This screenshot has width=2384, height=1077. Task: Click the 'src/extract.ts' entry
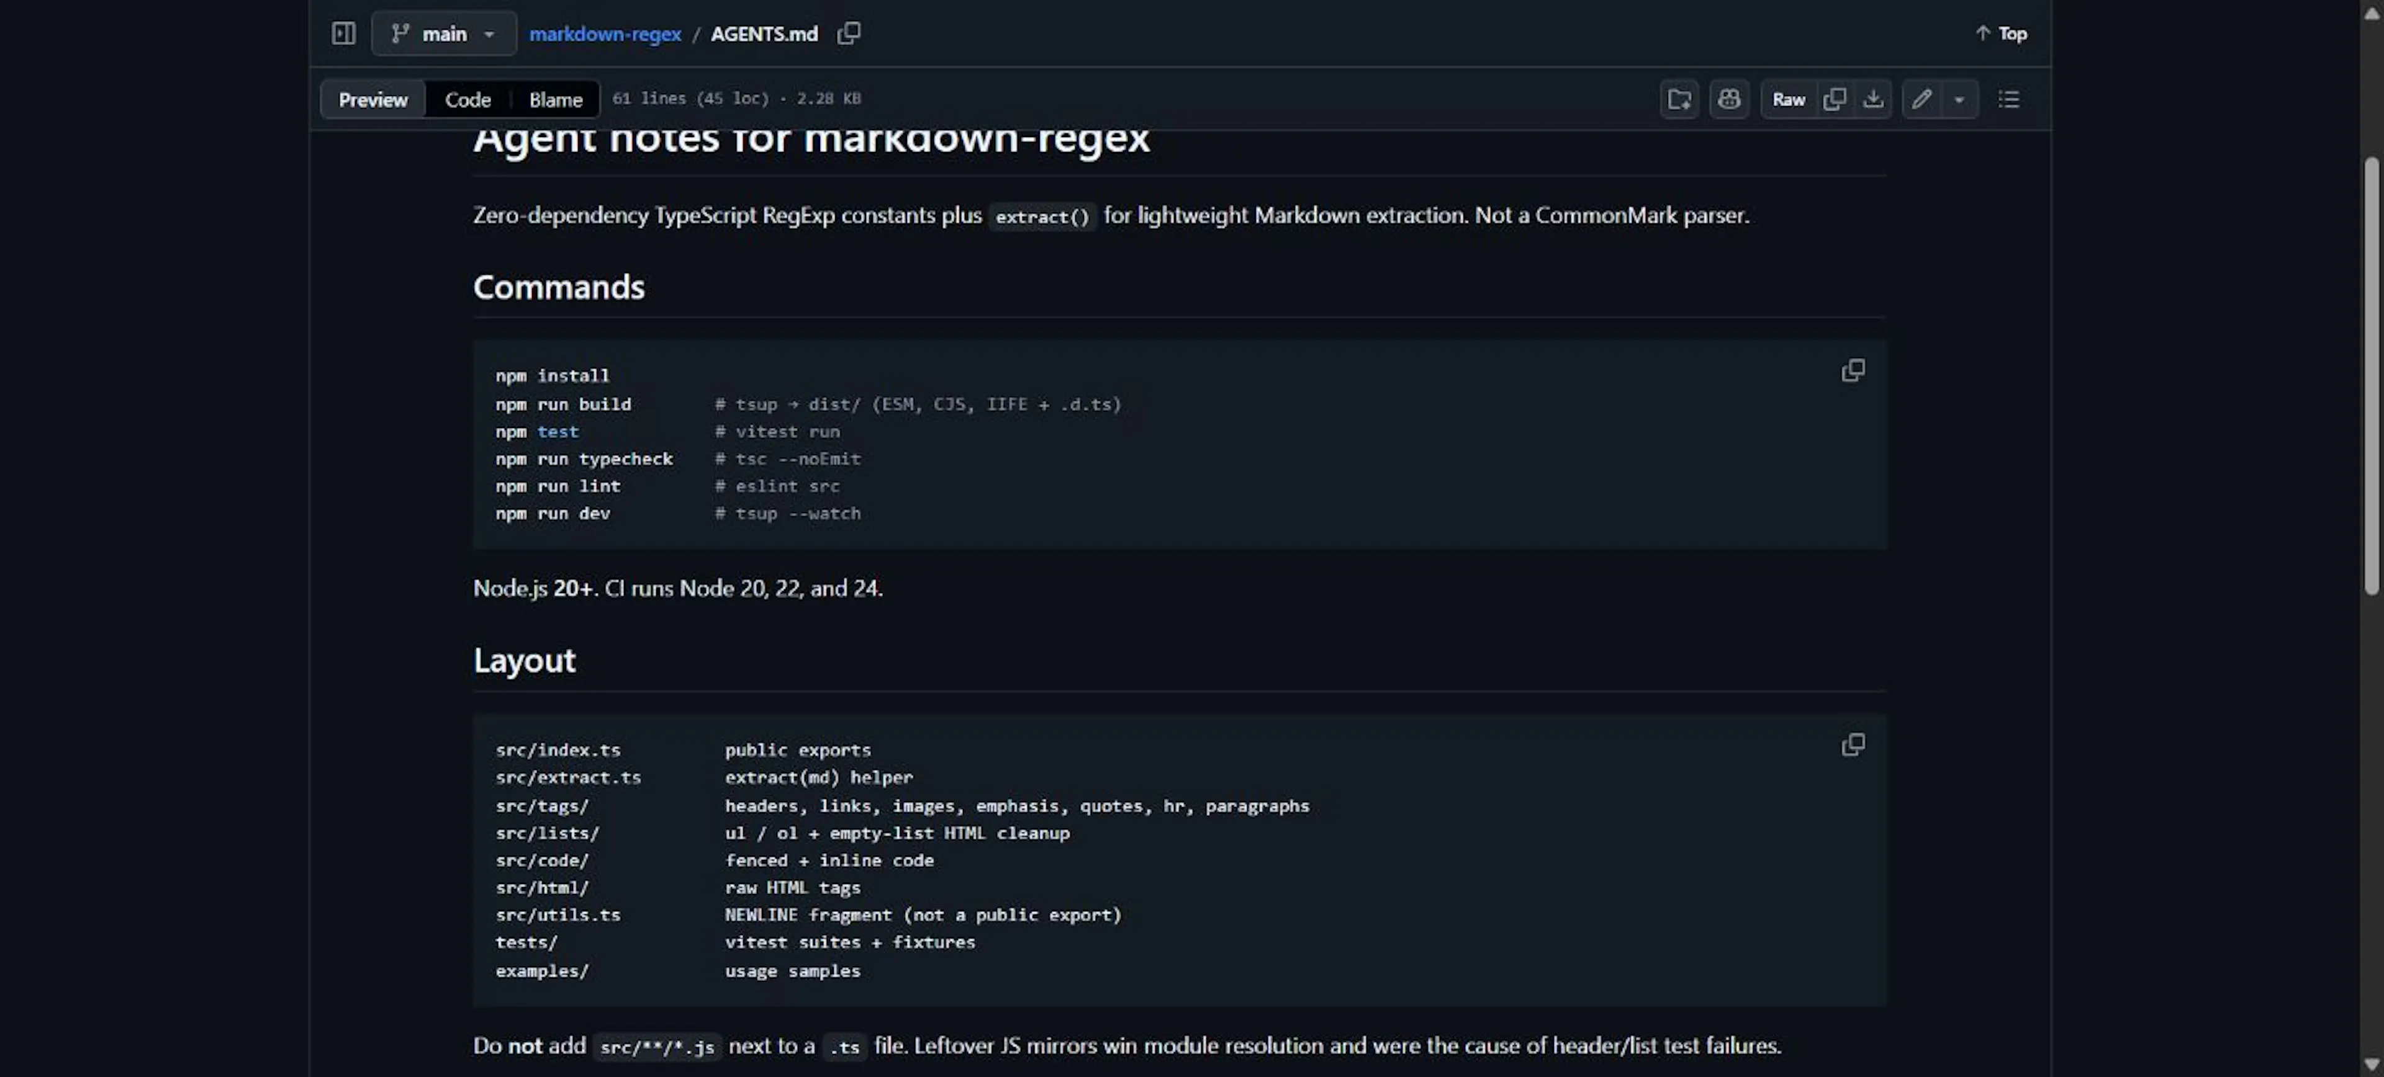point(568,777)
